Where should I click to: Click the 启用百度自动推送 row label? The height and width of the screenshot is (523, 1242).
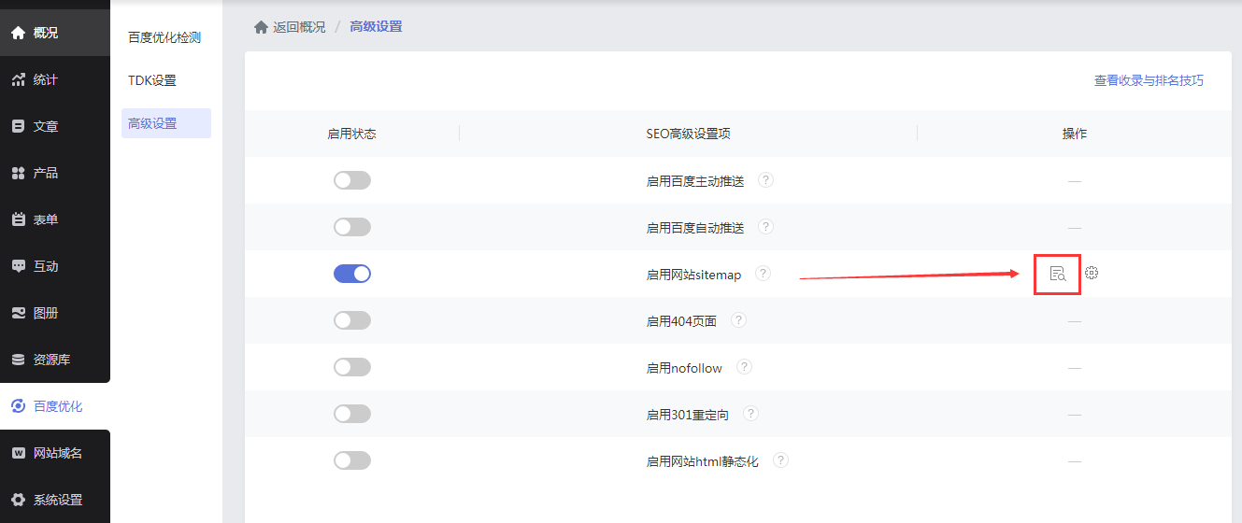(x=695, y=228)
